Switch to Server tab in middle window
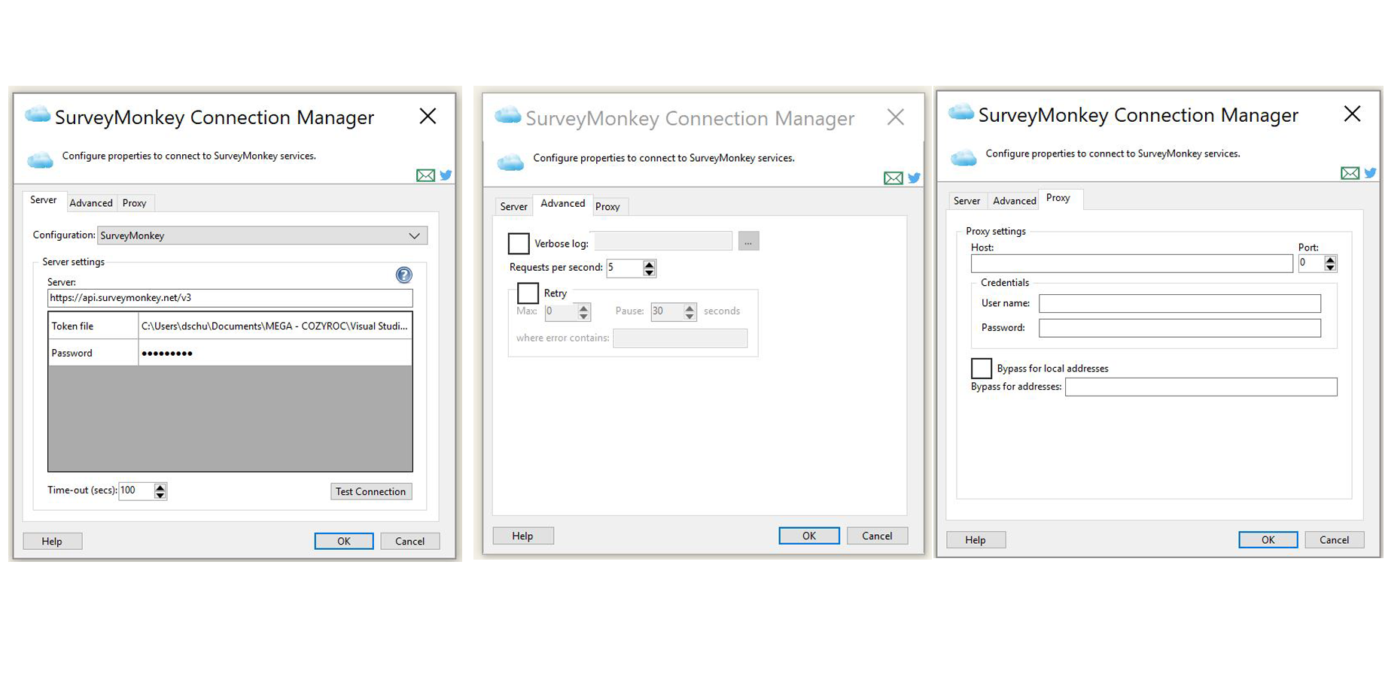 514,207
